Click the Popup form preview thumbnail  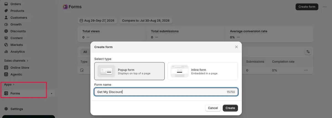106,71
